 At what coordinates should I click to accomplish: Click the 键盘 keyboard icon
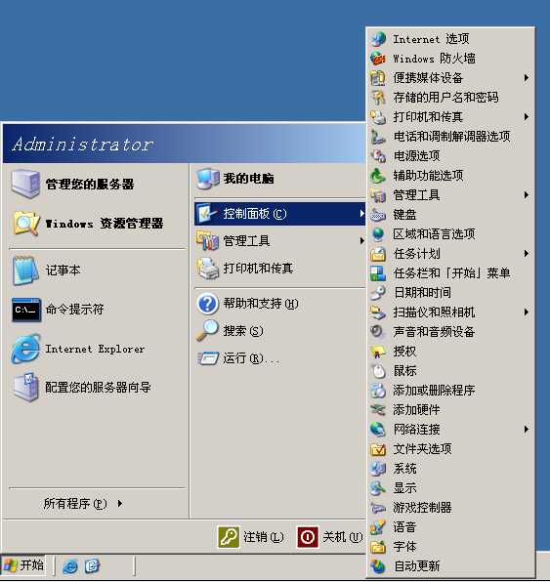(x=378, y=215)
